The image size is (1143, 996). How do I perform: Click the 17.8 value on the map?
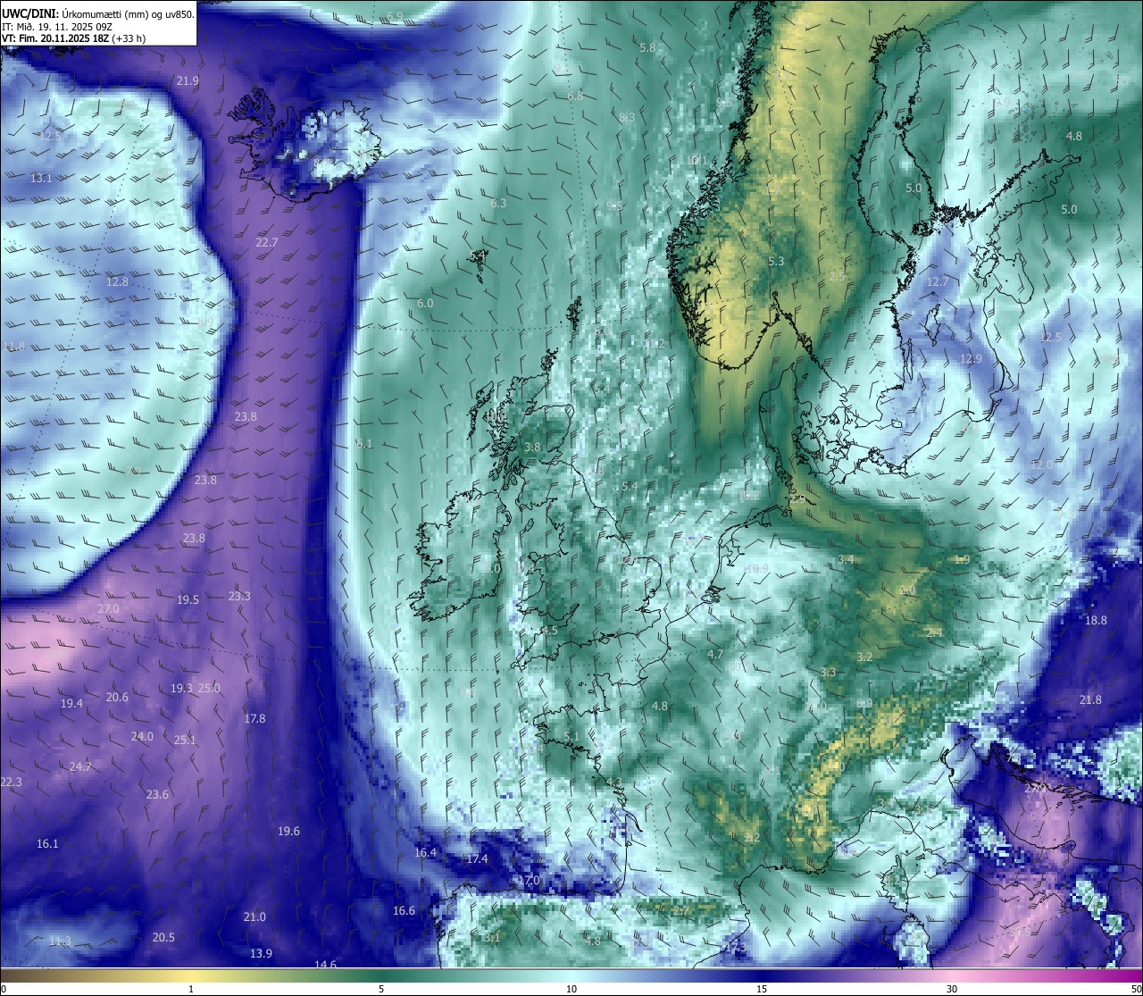254,718
